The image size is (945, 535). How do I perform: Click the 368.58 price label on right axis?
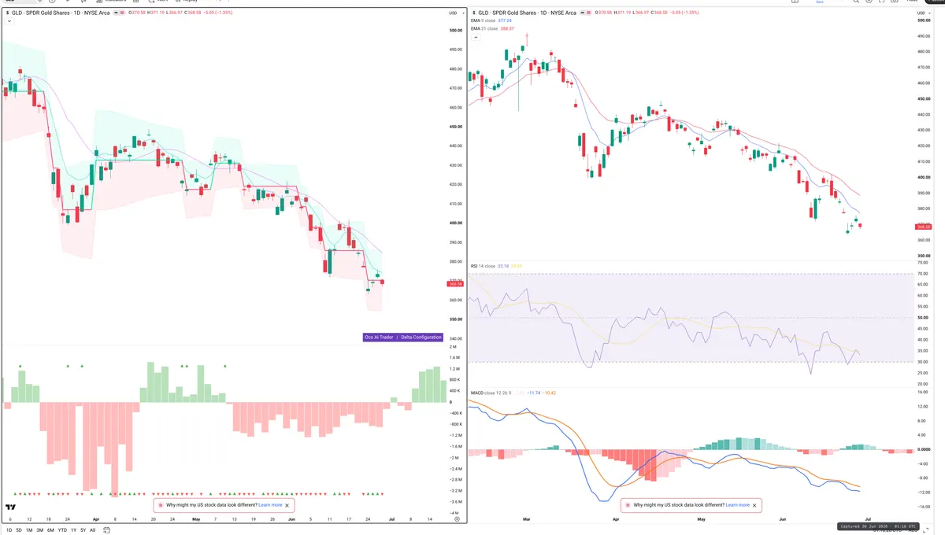924,227
